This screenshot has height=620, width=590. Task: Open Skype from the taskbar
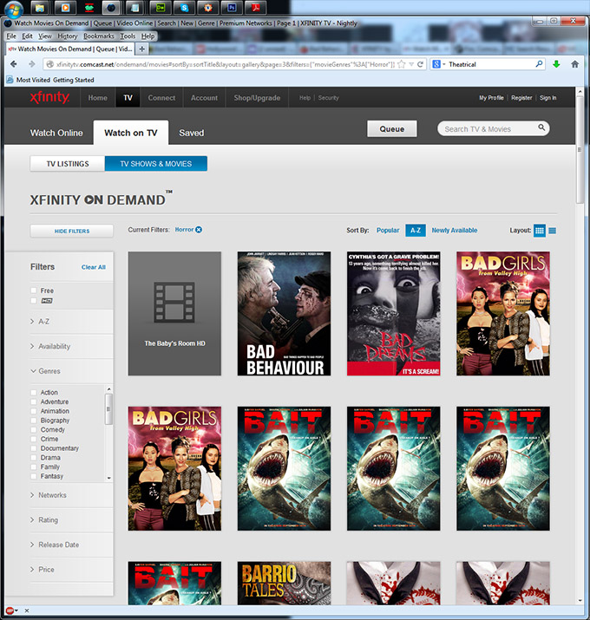185,8
